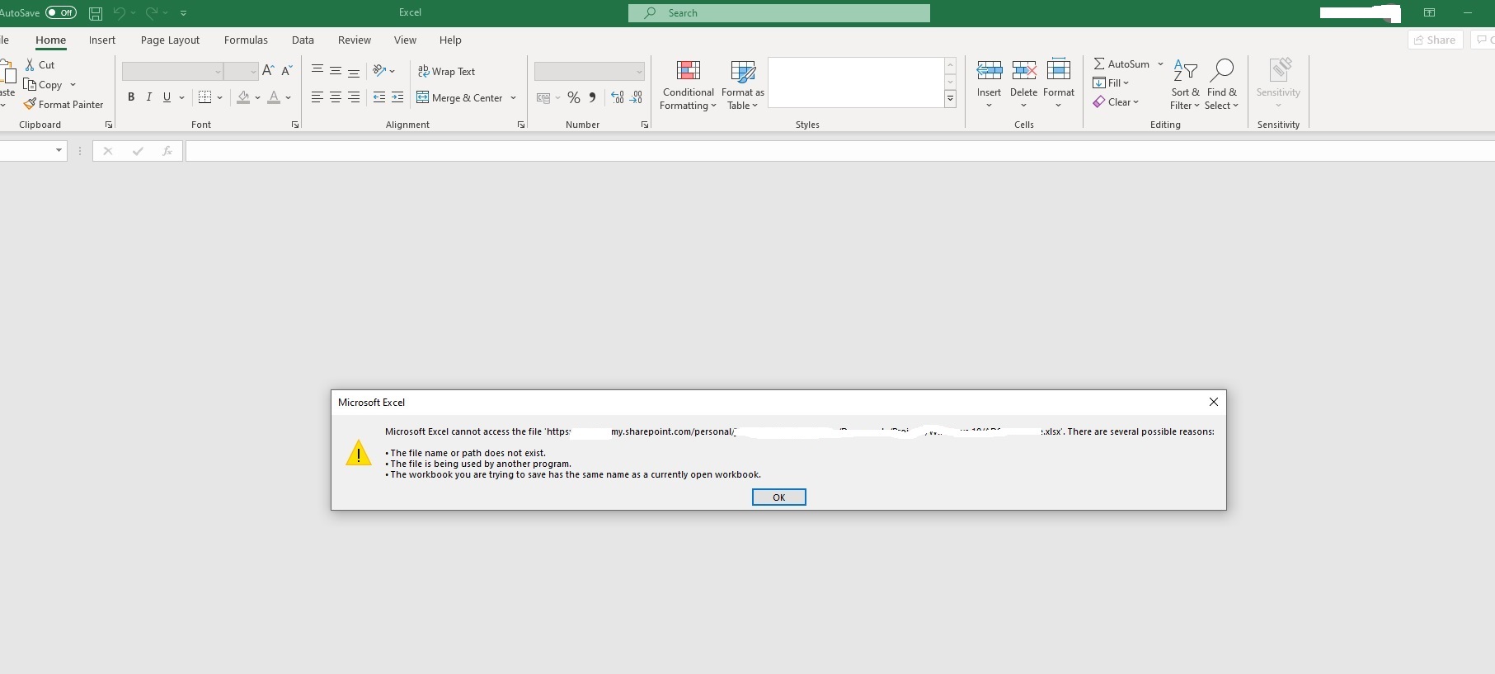Viewport: 1495px width, 674px height.
Task: Click the Delete cells icon
Action: [1023, 71]
